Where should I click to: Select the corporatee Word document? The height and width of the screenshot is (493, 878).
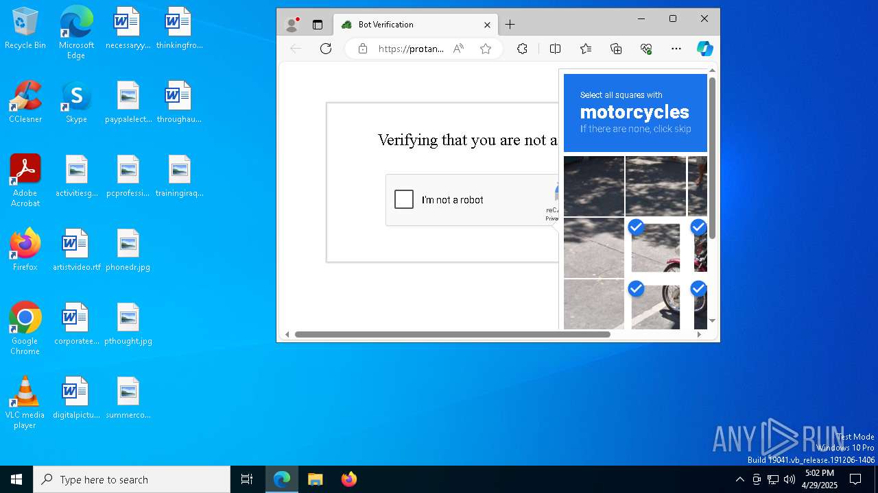coord(76,324)
